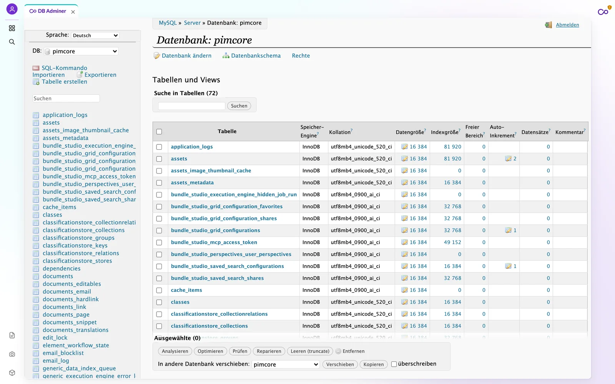Toggle the select-all checkbox in table header
The width and height of the screenshot is (615, 384).
pyautogui.click(x=159, y=132)
